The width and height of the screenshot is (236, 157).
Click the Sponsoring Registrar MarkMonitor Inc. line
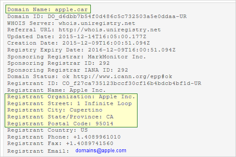77,57
